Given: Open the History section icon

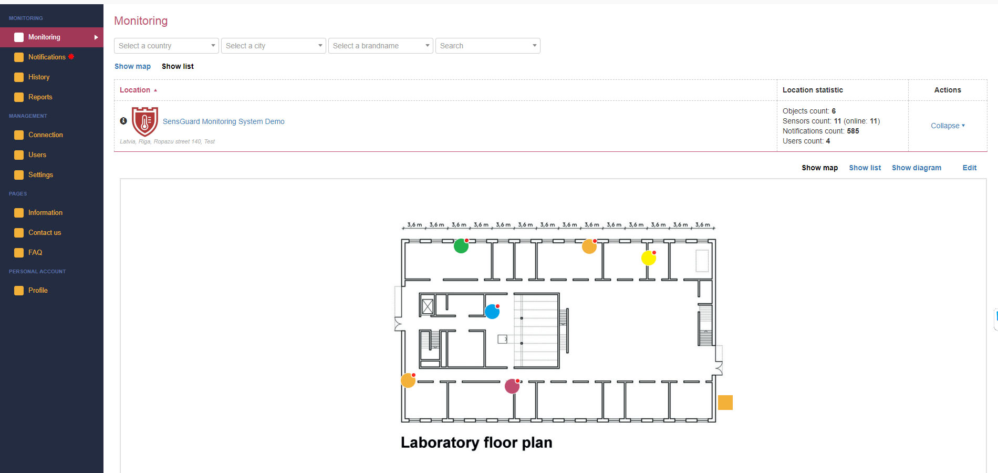Looking at the screenshot, I should point(19,77).
